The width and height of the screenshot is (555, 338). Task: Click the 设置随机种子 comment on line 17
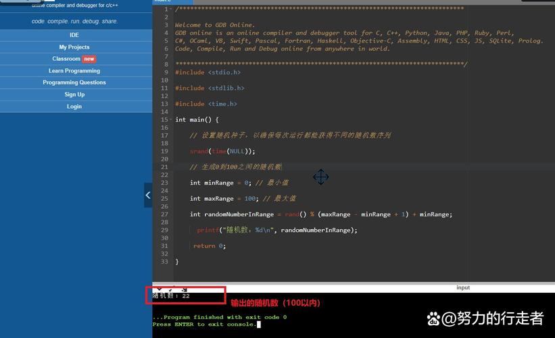coord(290,136)
